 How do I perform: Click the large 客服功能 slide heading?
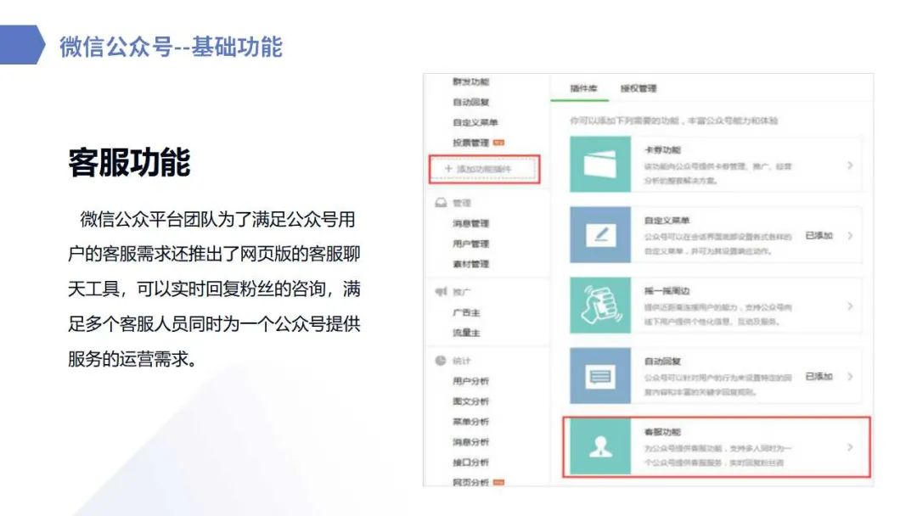[x=129, y=162]
